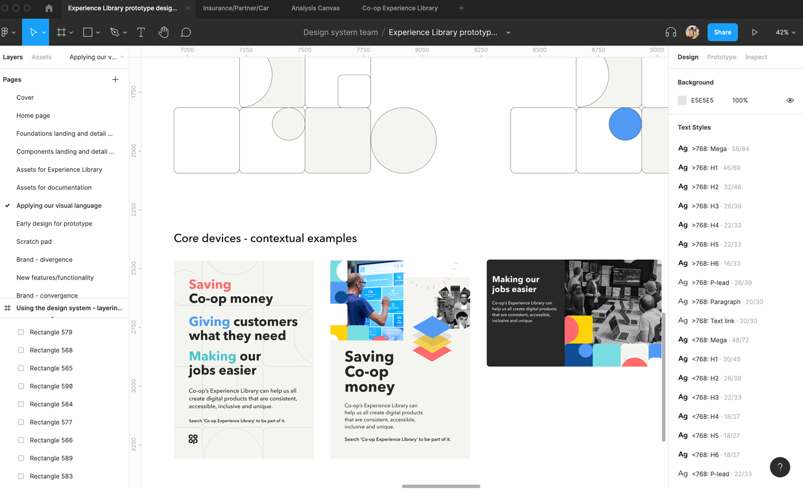Screen dimensions: 803x489
Task: Open the Inspect panel tab
Action: point(756,57)
